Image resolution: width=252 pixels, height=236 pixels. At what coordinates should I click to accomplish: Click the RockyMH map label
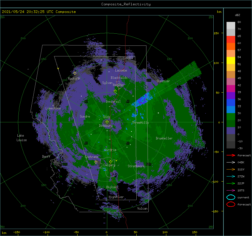74,79
